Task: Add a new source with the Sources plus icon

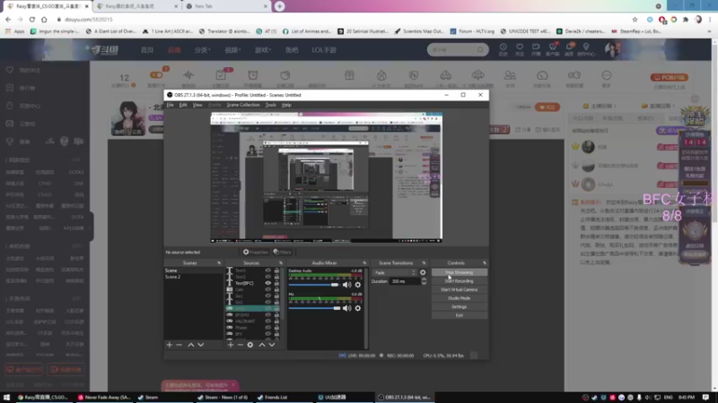Action: (231, 345)
